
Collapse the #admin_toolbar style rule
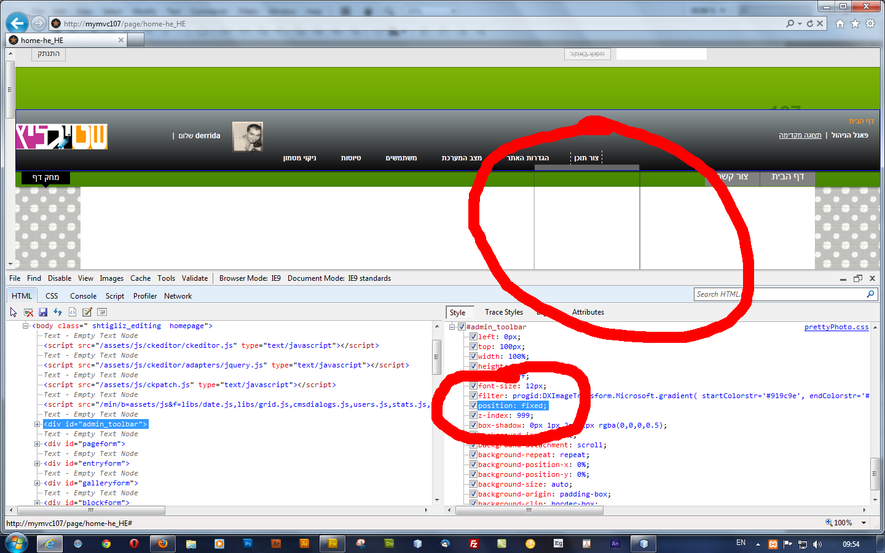452,327
